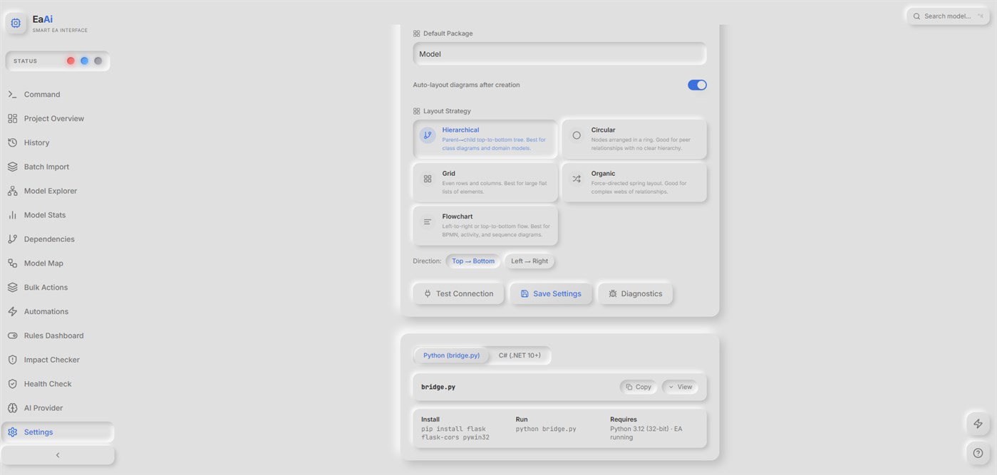Select the Grid layout strategy card

485,182
